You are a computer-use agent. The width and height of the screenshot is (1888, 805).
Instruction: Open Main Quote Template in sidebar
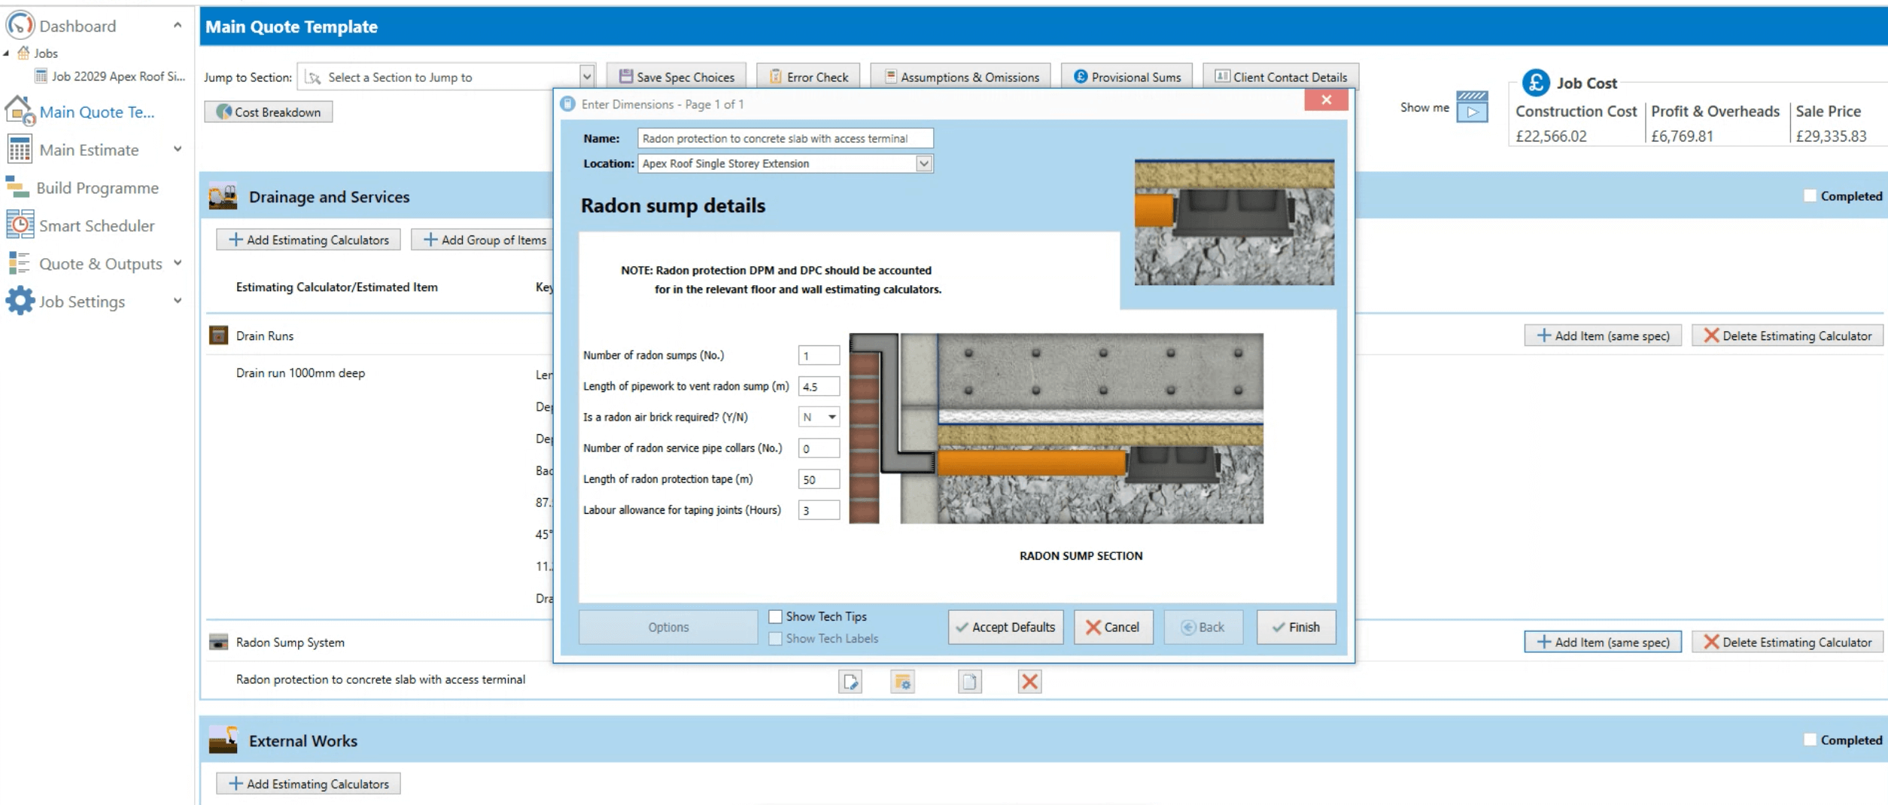click(97, 112)
